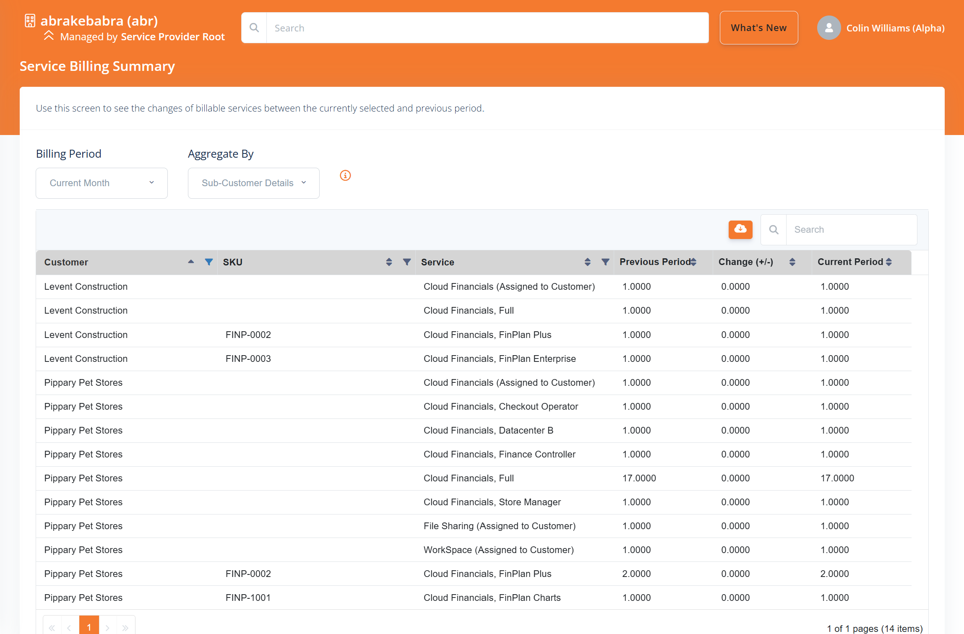The width and height of the screenshot is (964, 634).
Task: Click the next page arrow in pagination
Action: pos(107,627)
